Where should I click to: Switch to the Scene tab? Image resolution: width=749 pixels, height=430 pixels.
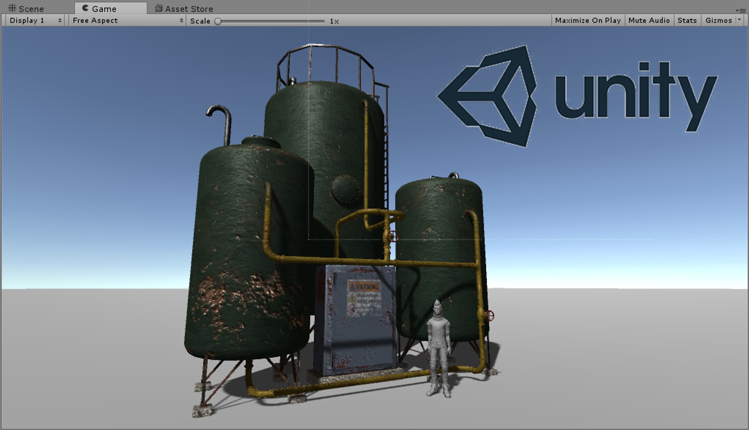26,8
